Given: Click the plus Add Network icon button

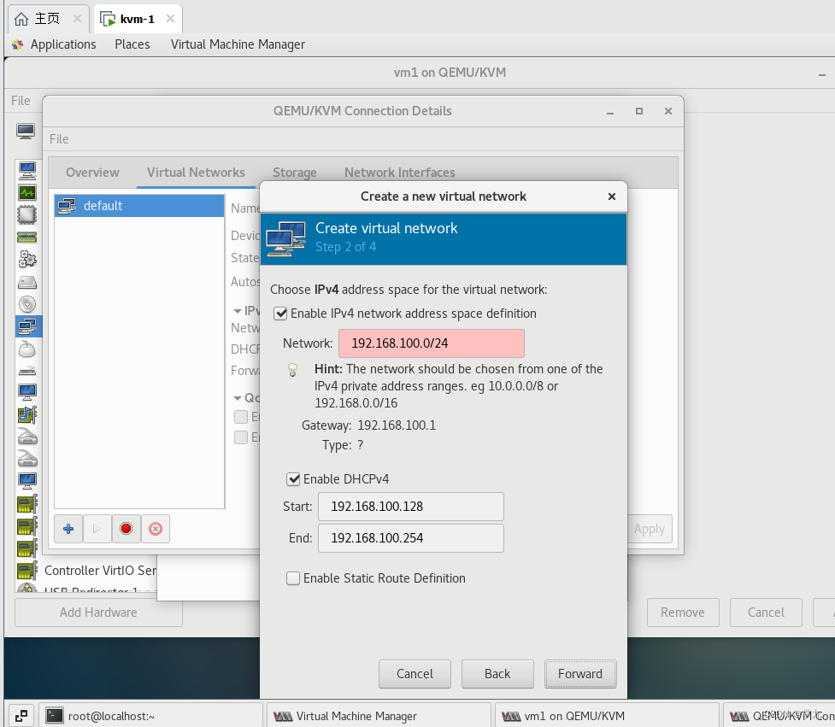Looking at the screenshot, I should 68,529.
